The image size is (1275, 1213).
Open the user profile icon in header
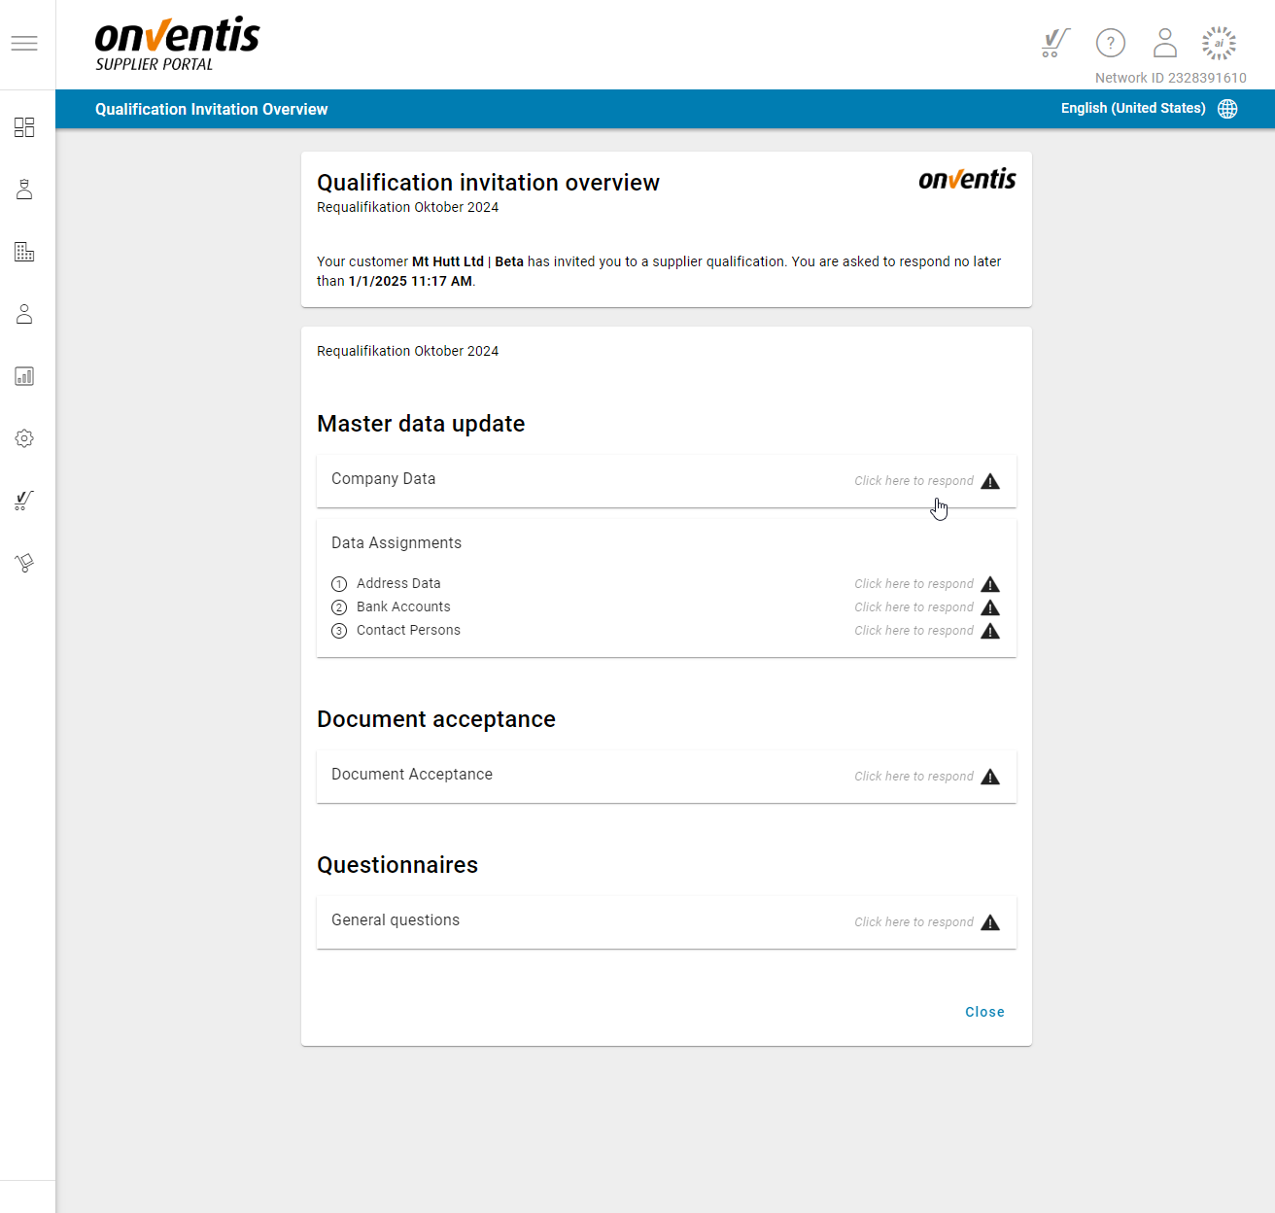1164,43
